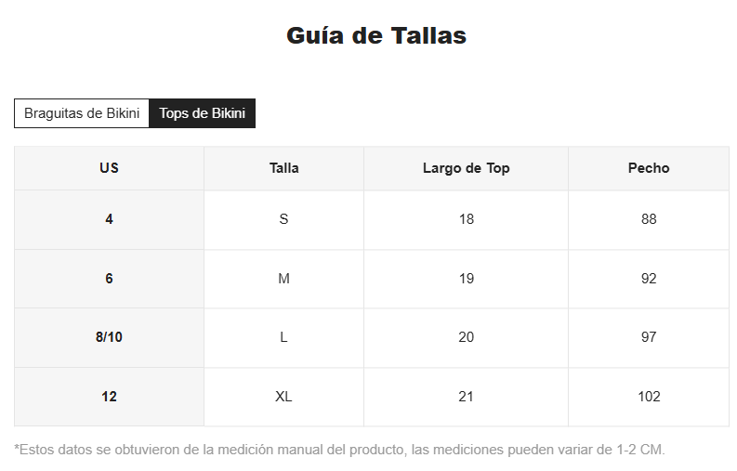Select the Tops de Bikini tab
Viewport: 737px width, 471px height.
pos(202,113)
